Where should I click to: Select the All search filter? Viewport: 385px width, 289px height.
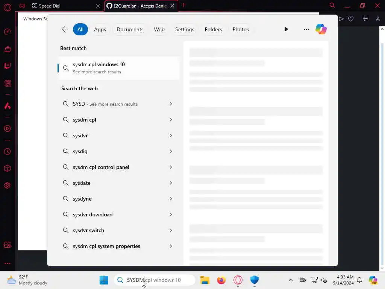click(x=80, y=29)
